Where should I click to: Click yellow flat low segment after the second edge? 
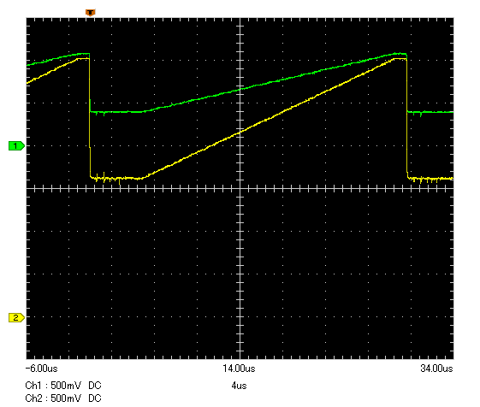pyautogui.click(x=431, y=179)
